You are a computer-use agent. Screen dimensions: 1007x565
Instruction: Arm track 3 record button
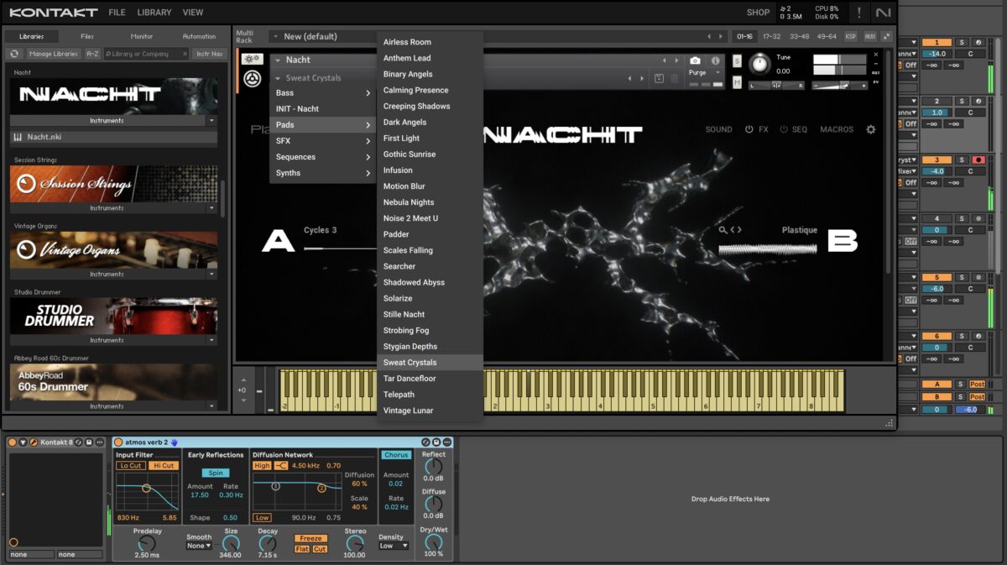978,160
